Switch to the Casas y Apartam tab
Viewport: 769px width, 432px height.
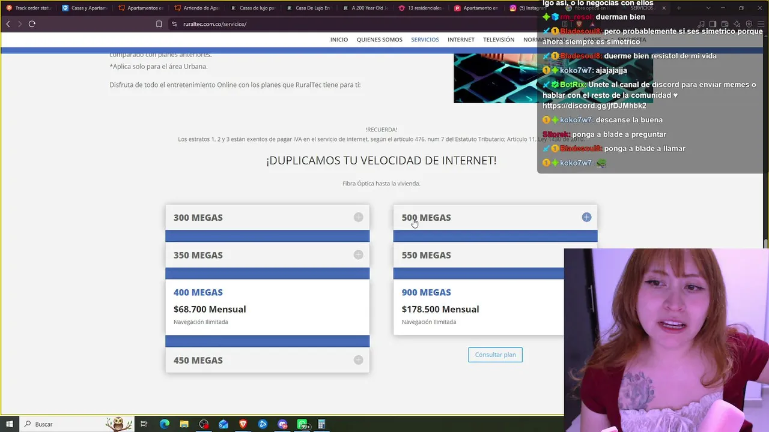85,8
